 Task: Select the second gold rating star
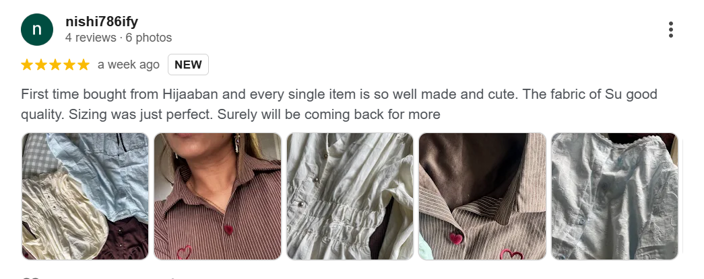41,65
